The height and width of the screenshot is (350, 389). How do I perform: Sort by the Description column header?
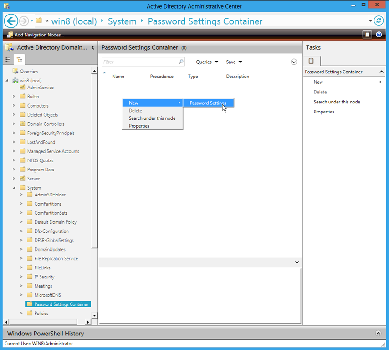[x=238, y=77]
